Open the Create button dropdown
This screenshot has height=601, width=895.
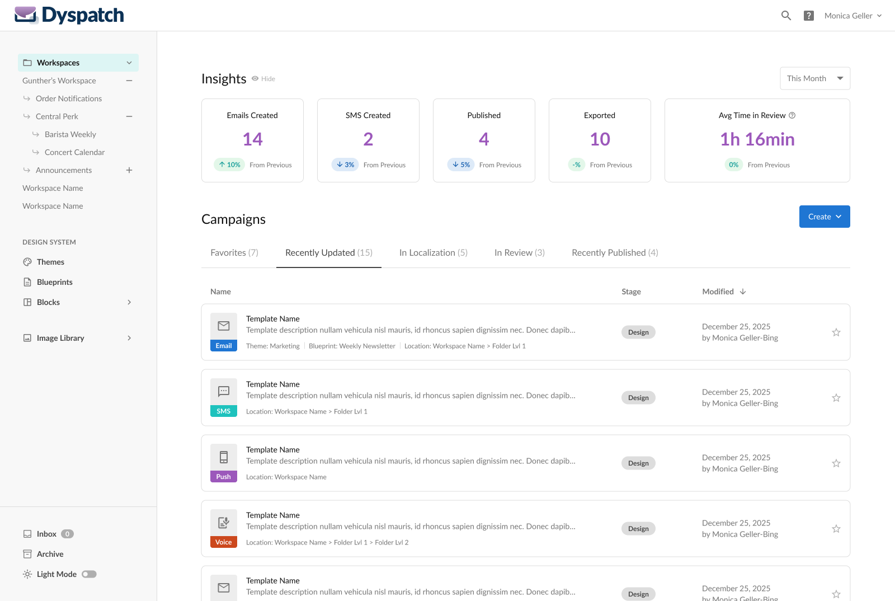825,217
